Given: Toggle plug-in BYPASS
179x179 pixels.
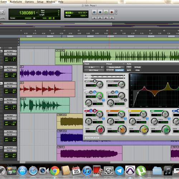Looking at the screenshot, I should 137,67.
